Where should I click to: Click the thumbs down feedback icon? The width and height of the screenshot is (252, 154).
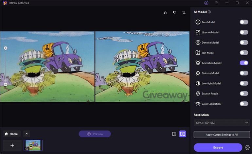coord(174,12)
